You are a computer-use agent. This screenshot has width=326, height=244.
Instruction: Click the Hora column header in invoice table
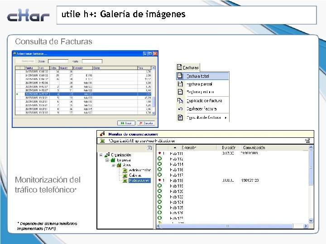pos(43,68)
